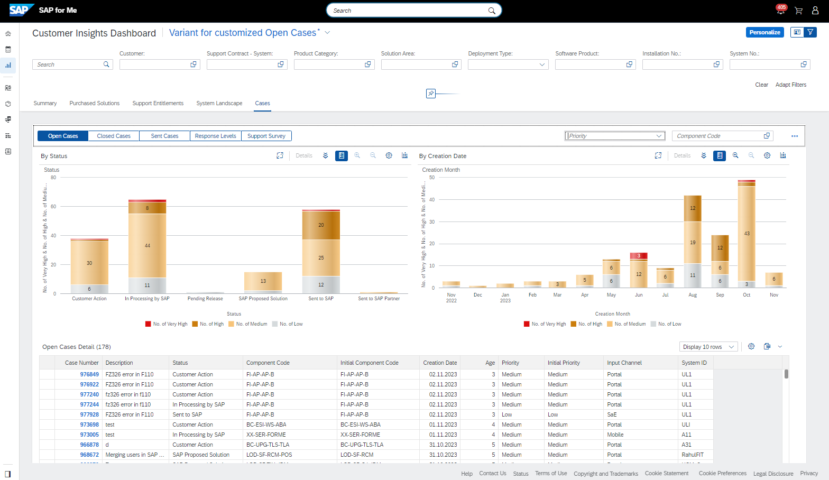Open the notifications bell icon
The image size is (829, 480).
click(x=780, y=11)
